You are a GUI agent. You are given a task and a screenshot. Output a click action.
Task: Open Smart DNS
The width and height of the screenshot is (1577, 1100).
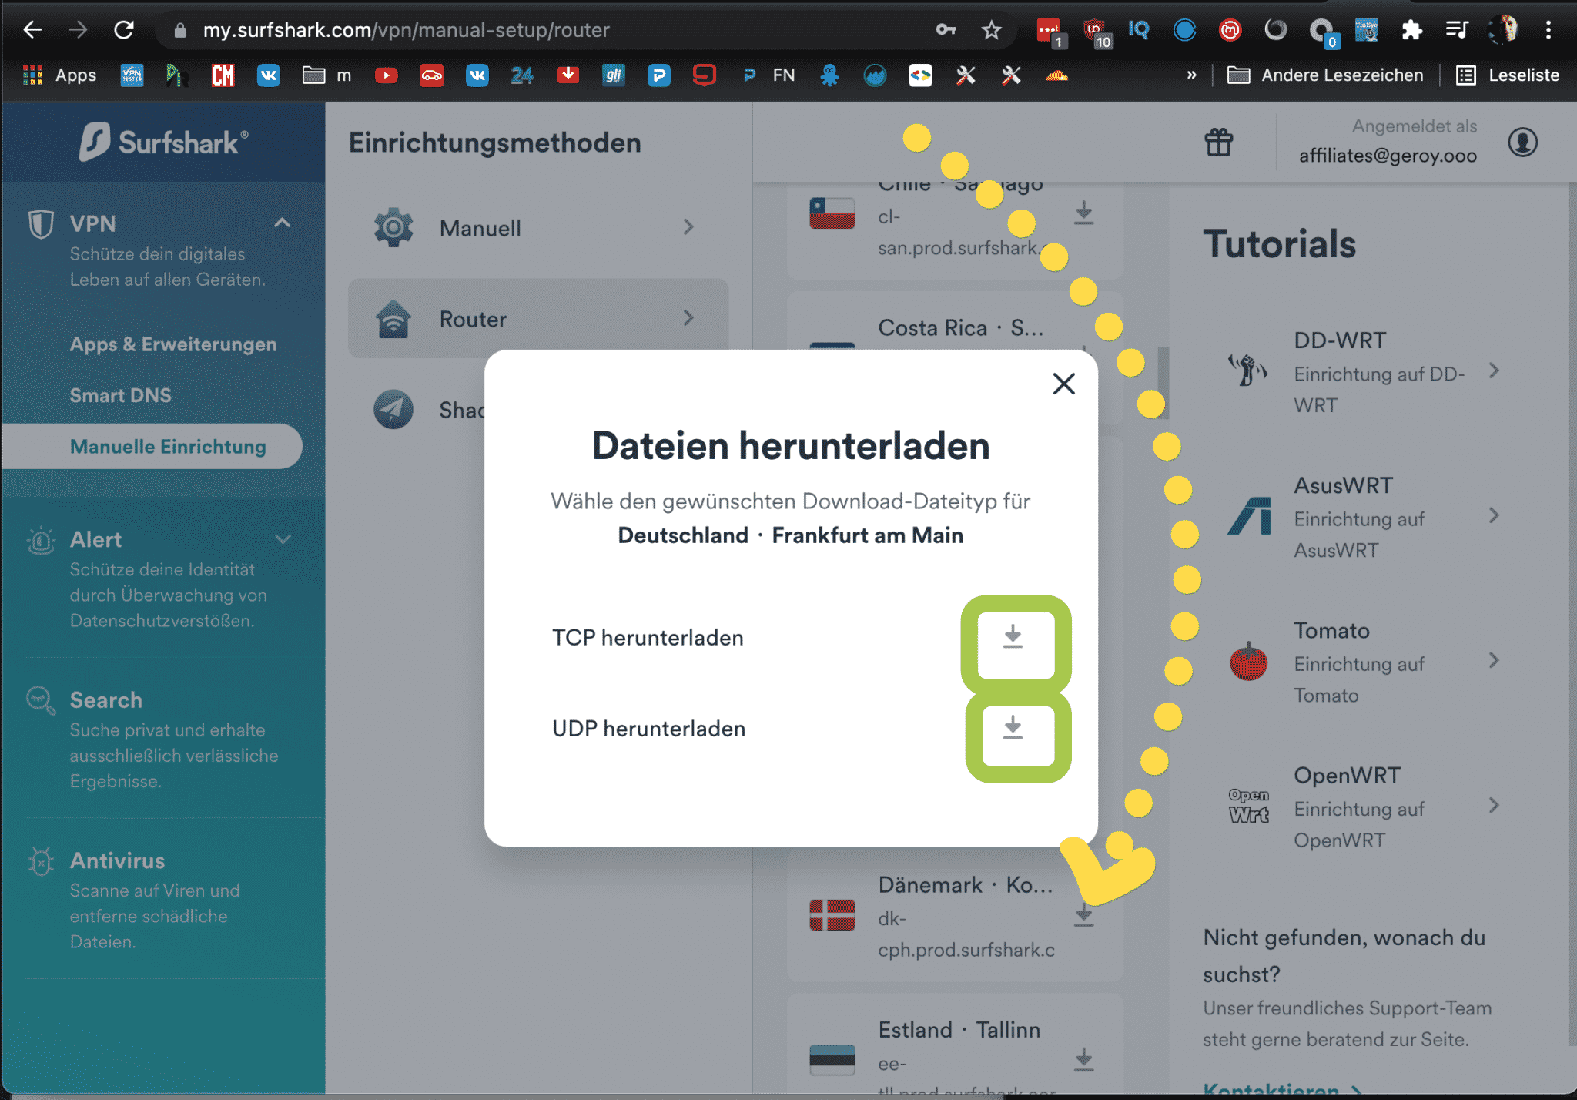(x=121, y=395)
